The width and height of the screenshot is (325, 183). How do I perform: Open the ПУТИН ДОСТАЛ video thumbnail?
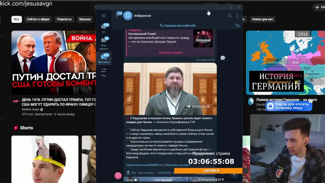coord(54,63)
